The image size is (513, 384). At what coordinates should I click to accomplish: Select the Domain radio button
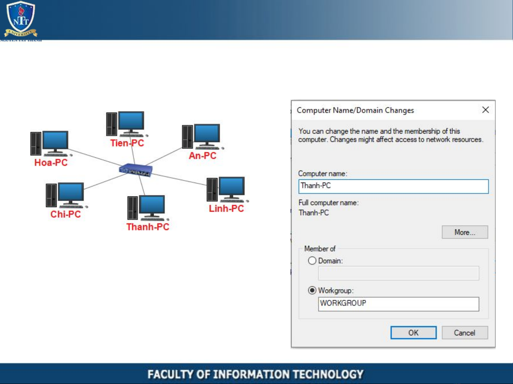312,261
